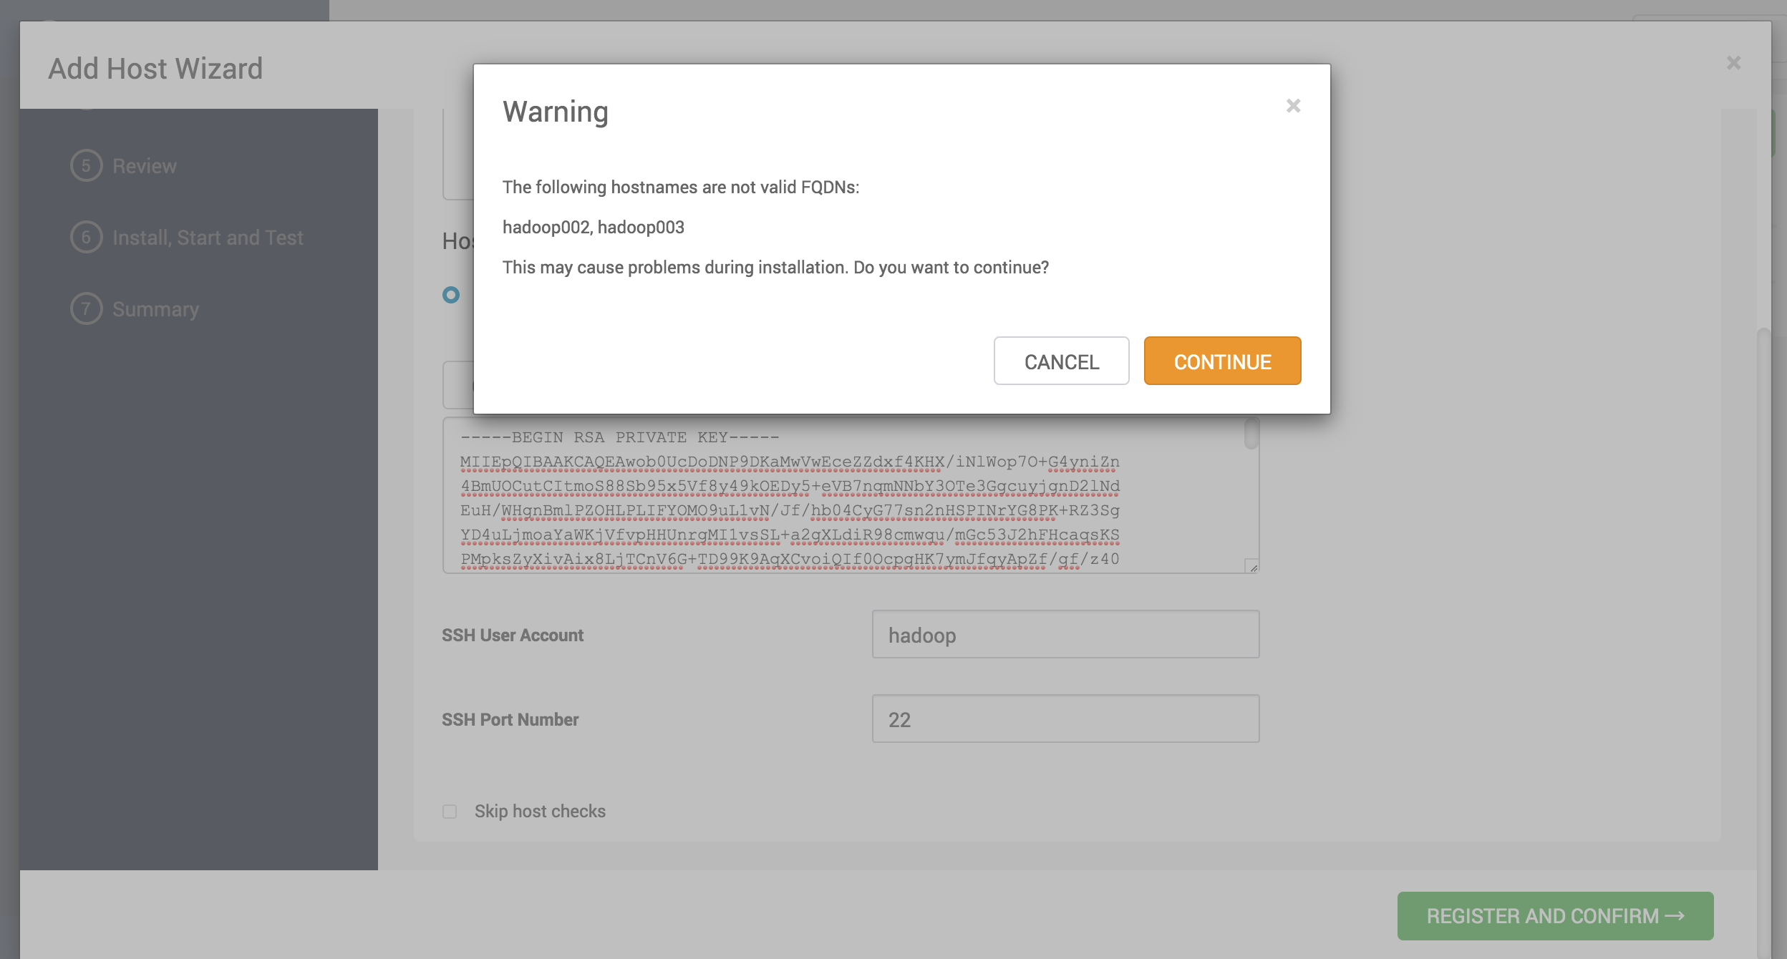Click the CONTINUE button in Warning dialog
The image size is (1787, 959).
(x=1222, y=361)
